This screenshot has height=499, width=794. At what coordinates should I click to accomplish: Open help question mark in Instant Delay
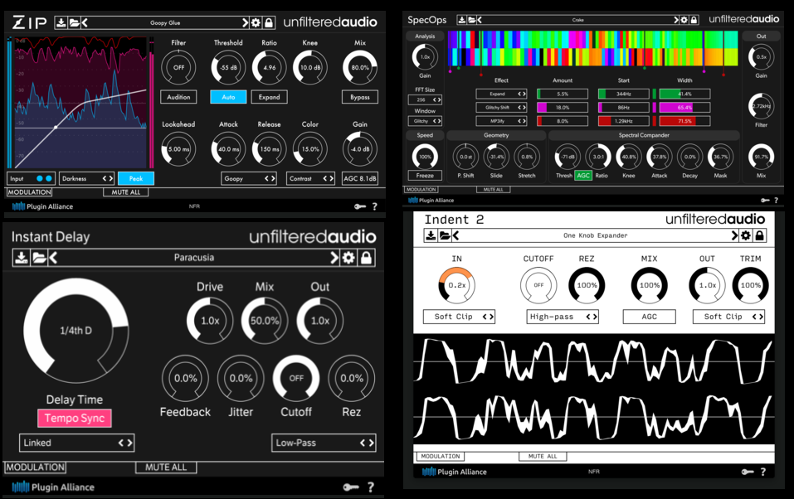(371, 487)
